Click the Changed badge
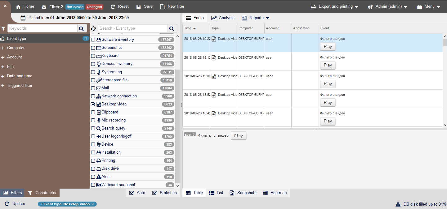 coord(94,7)
